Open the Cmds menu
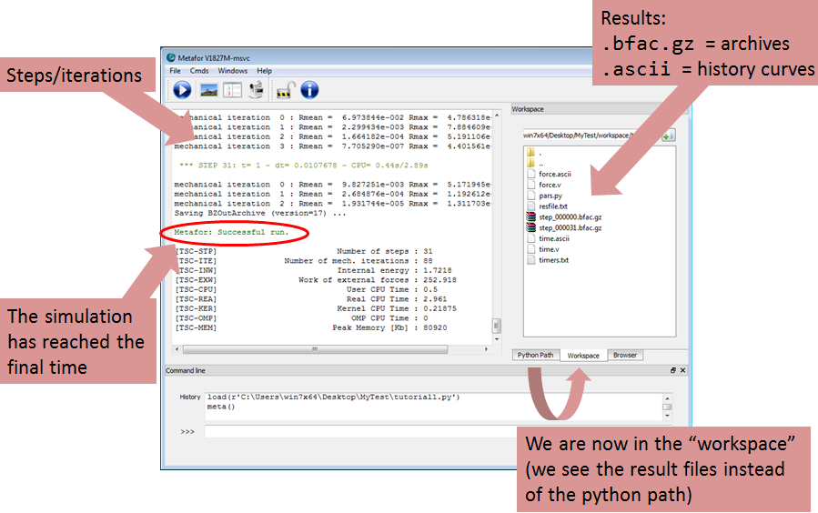The image size is (818, 513). coord(198,71)
